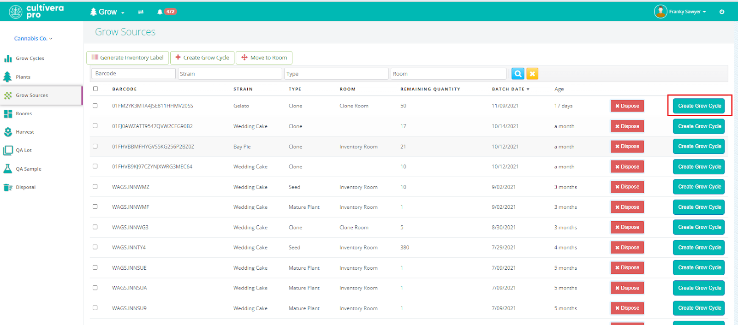Screen dimensions: 738x325
Task: Open Grow Cycles in sidebar
Action: click(30, 59)
